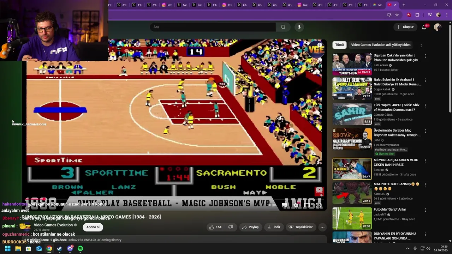The width and height of the screenshot is (452, 254).
Task: Click the Oluştur create button
Action: [x=405, y=27]
